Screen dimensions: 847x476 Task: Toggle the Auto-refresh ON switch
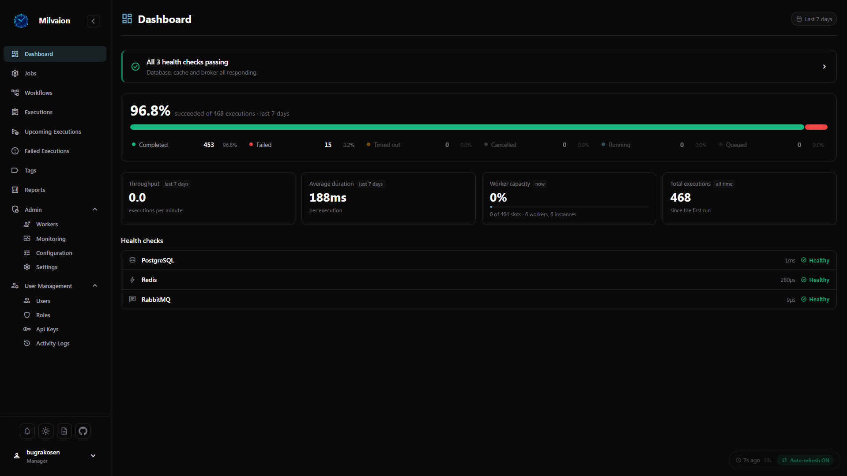coord(806,460)
